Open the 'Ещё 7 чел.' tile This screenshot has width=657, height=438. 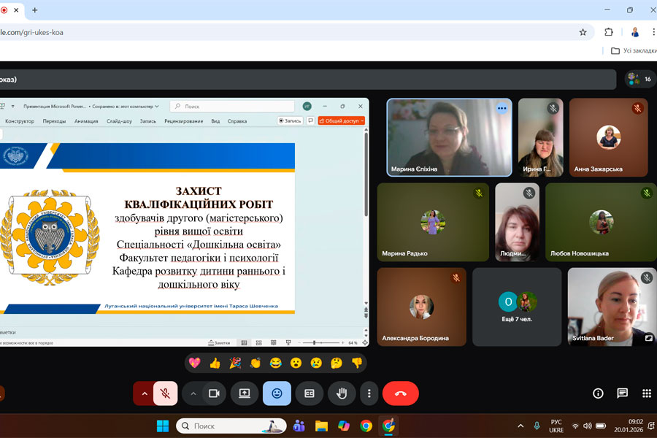(517, 307)
